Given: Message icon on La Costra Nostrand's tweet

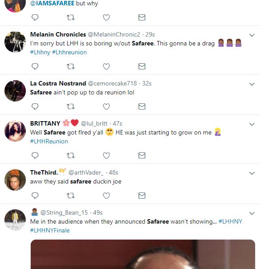Looking at the screenshot, I should click(x=142, y=106).
